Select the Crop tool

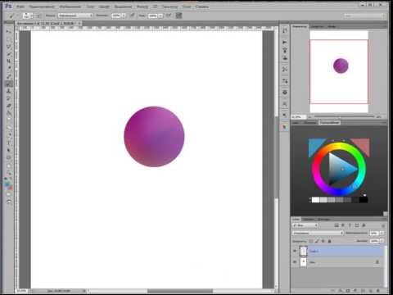tap(9, 61)
